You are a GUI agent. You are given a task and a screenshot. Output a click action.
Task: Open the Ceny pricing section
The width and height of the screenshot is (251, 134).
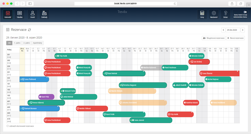pos(202,14)
